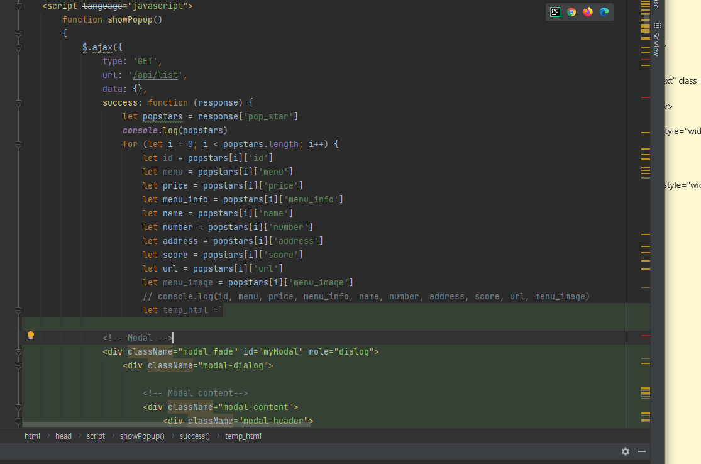Click 'let address' variable declaration
Image resolution: width=701 pixels, height=464 pixels.
pyautogui.click(x=233, y=241)
